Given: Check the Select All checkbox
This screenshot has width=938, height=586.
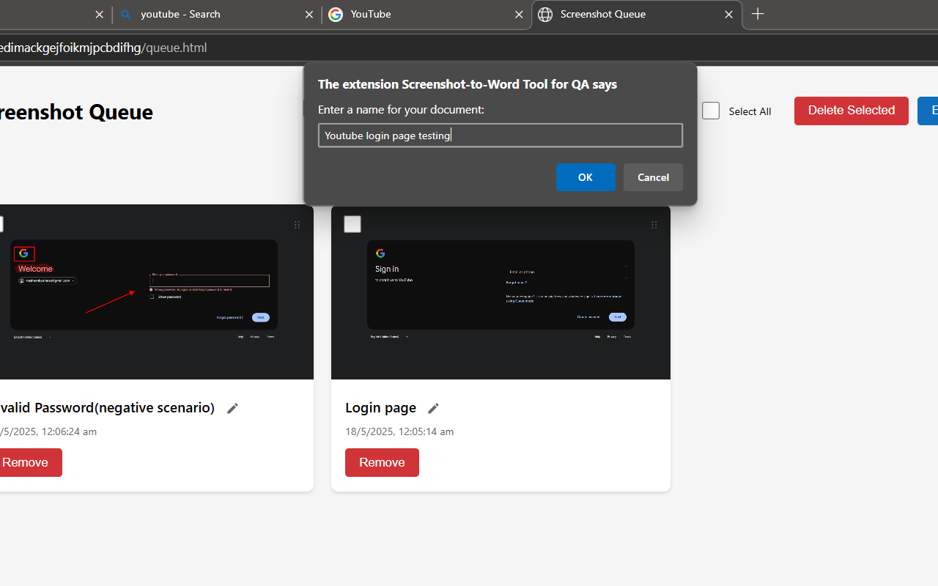Looking at the screenshot, I should pyautogui.click(x=711, y=111).
